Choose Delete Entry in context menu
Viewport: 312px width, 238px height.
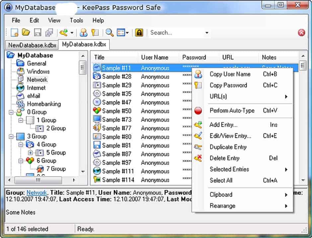tap(242, 158)
